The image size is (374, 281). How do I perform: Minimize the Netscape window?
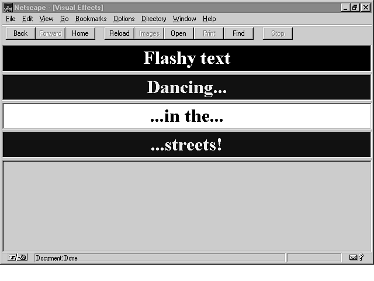click(x=346, y=8)
